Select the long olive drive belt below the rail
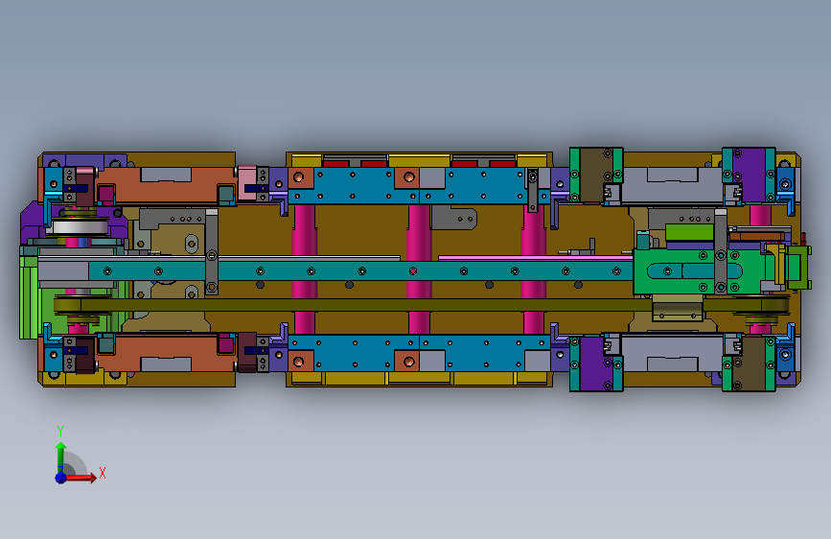 (422, 305)
